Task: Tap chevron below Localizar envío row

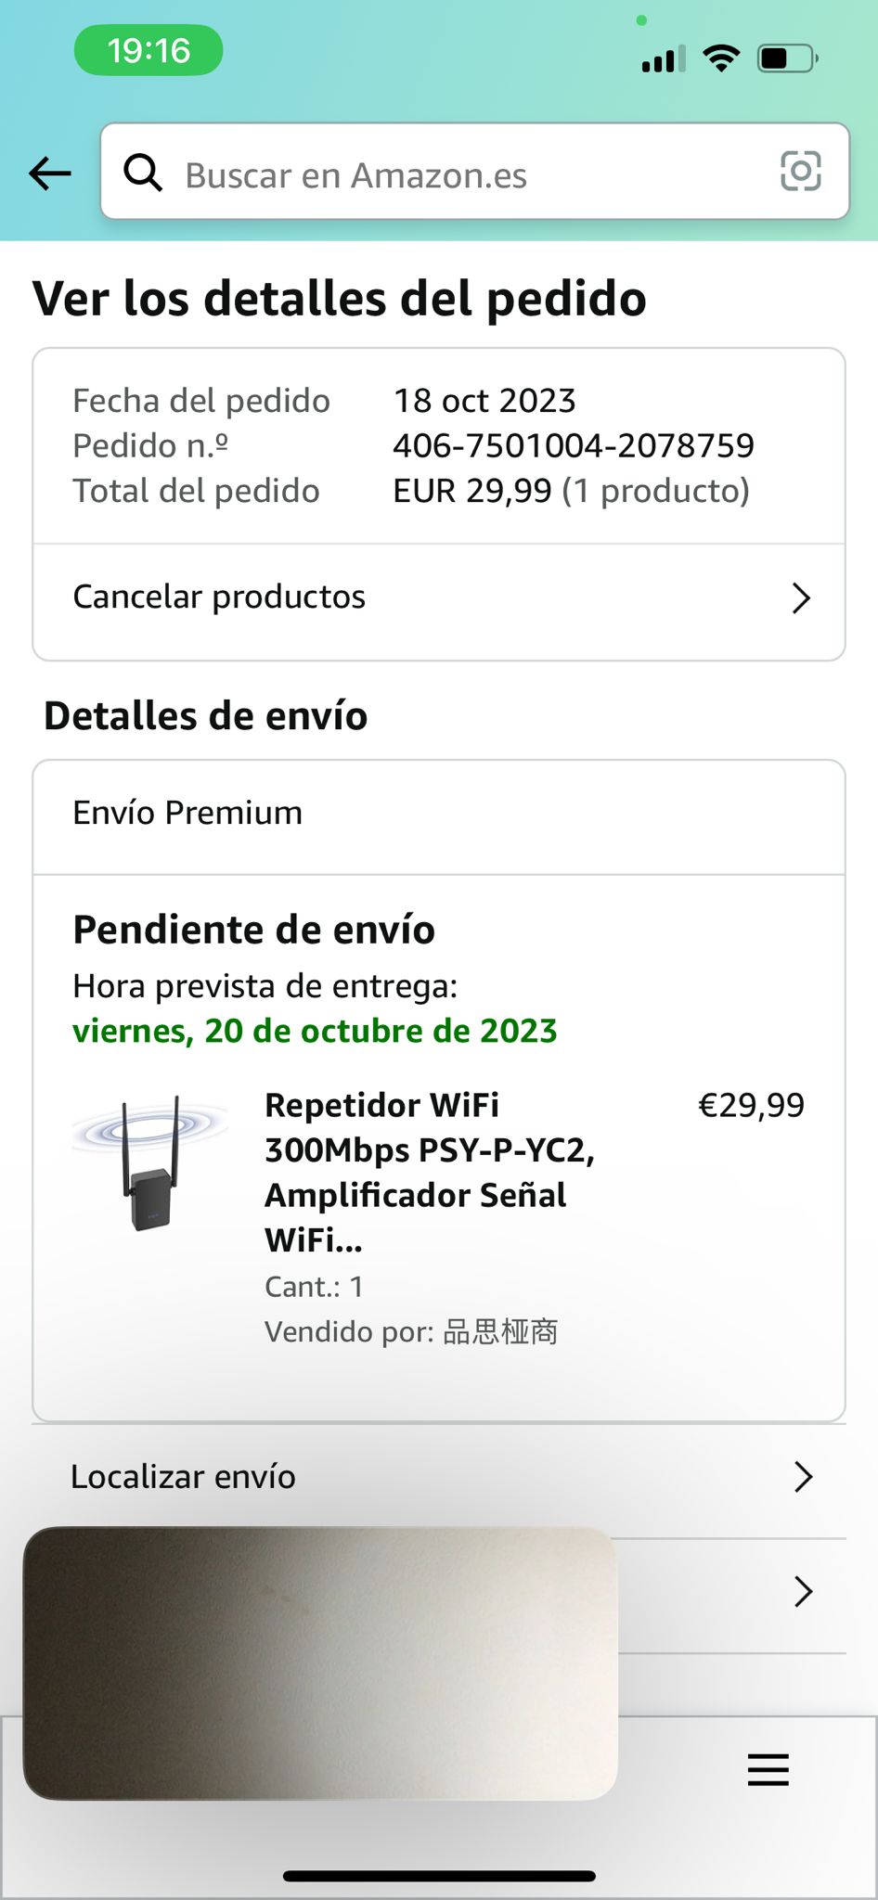Action: coord(803,1592)
